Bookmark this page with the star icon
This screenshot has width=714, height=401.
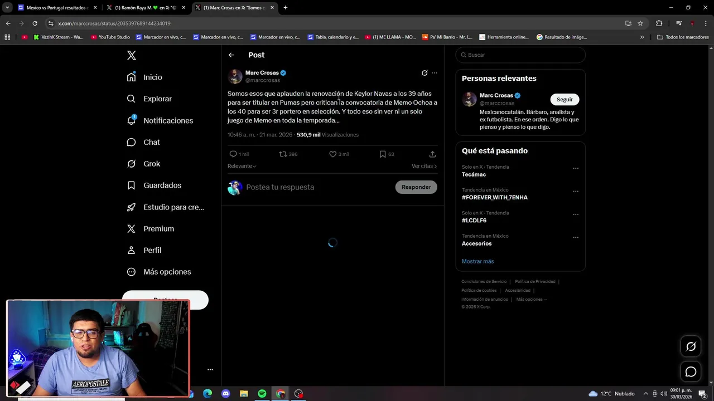[640, 23]
